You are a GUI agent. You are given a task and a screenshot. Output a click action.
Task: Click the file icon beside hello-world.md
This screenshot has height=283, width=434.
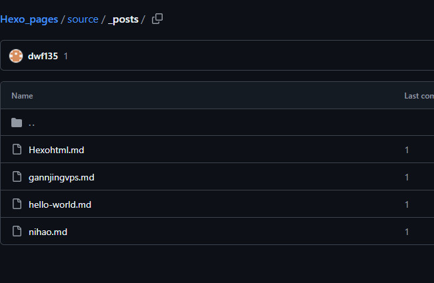pyautogui.click(x=17, y=204)
